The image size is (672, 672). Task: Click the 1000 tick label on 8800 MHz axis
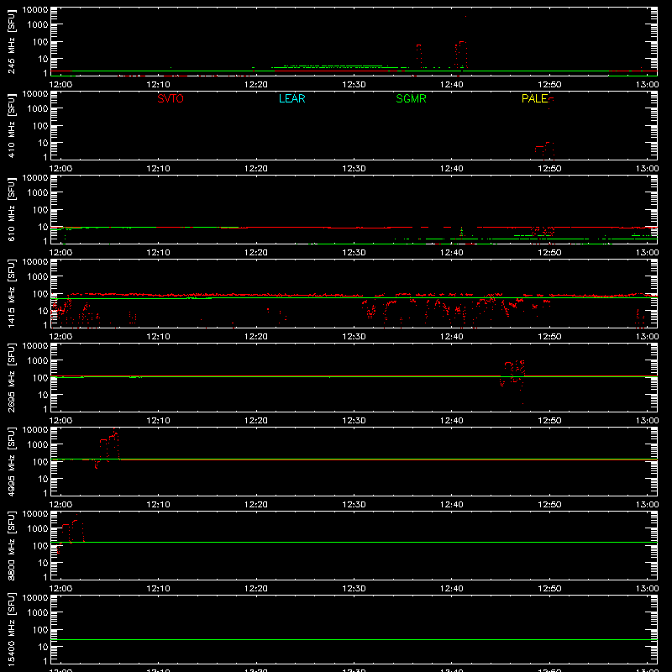(x=38, y=529)
